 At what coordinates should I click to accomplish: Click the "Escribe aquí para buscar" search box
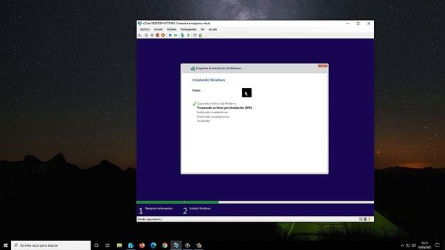point(51,245)
